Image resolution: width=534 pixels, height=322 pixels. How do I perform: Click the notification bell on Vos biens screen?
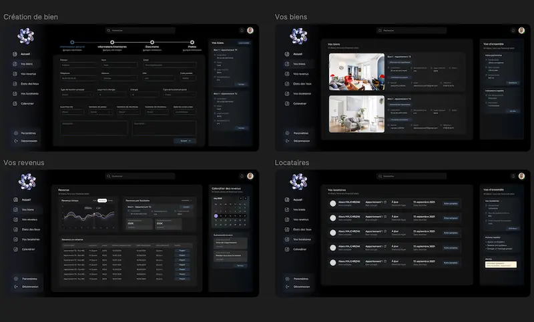click(x=513, y=30)
